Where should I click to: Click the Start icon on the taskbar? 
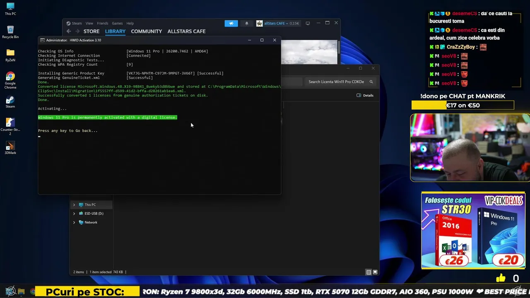tap(10, 291)
